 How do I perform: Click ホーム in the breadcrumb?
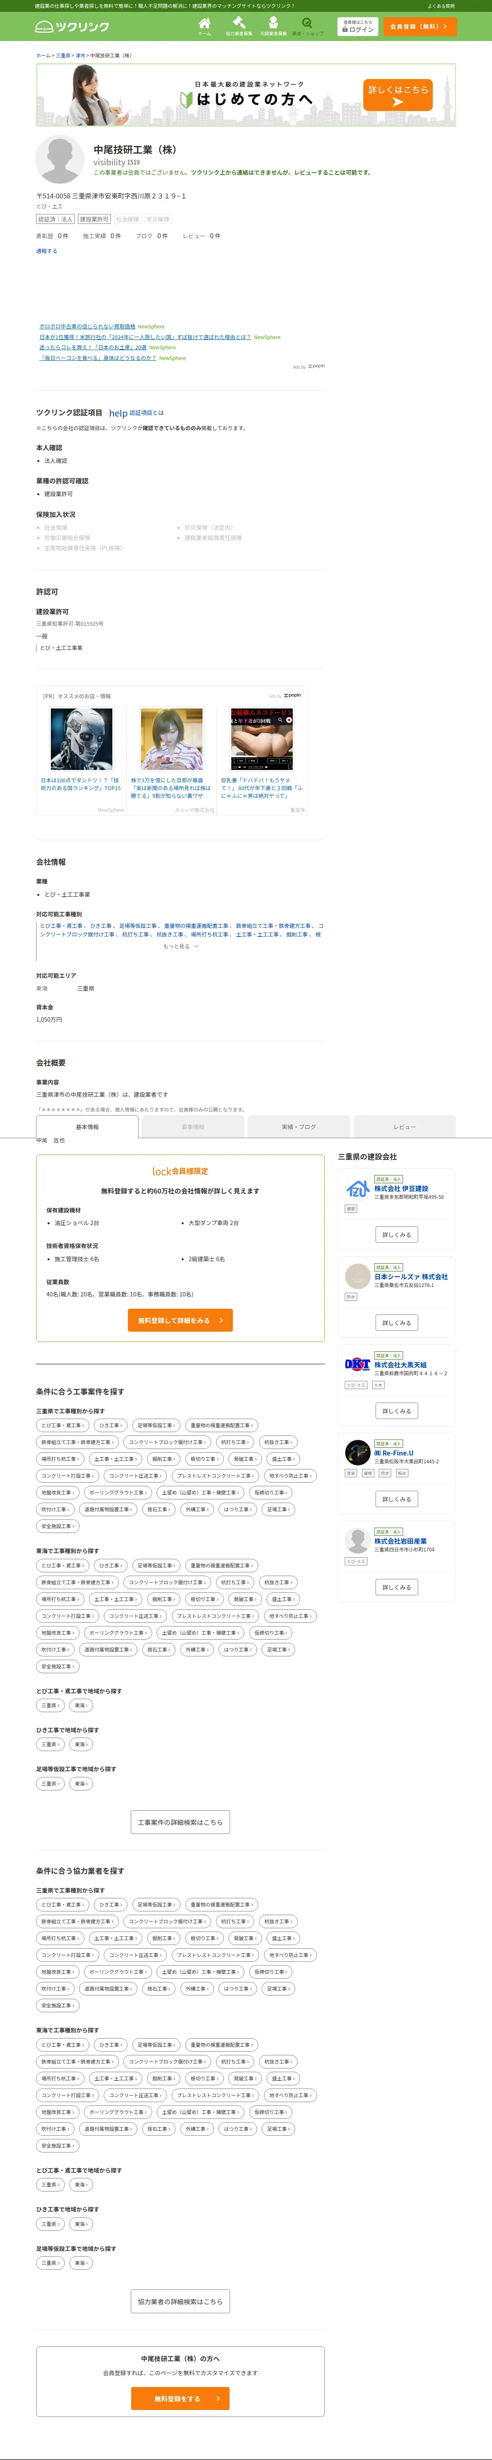[43, 55]
